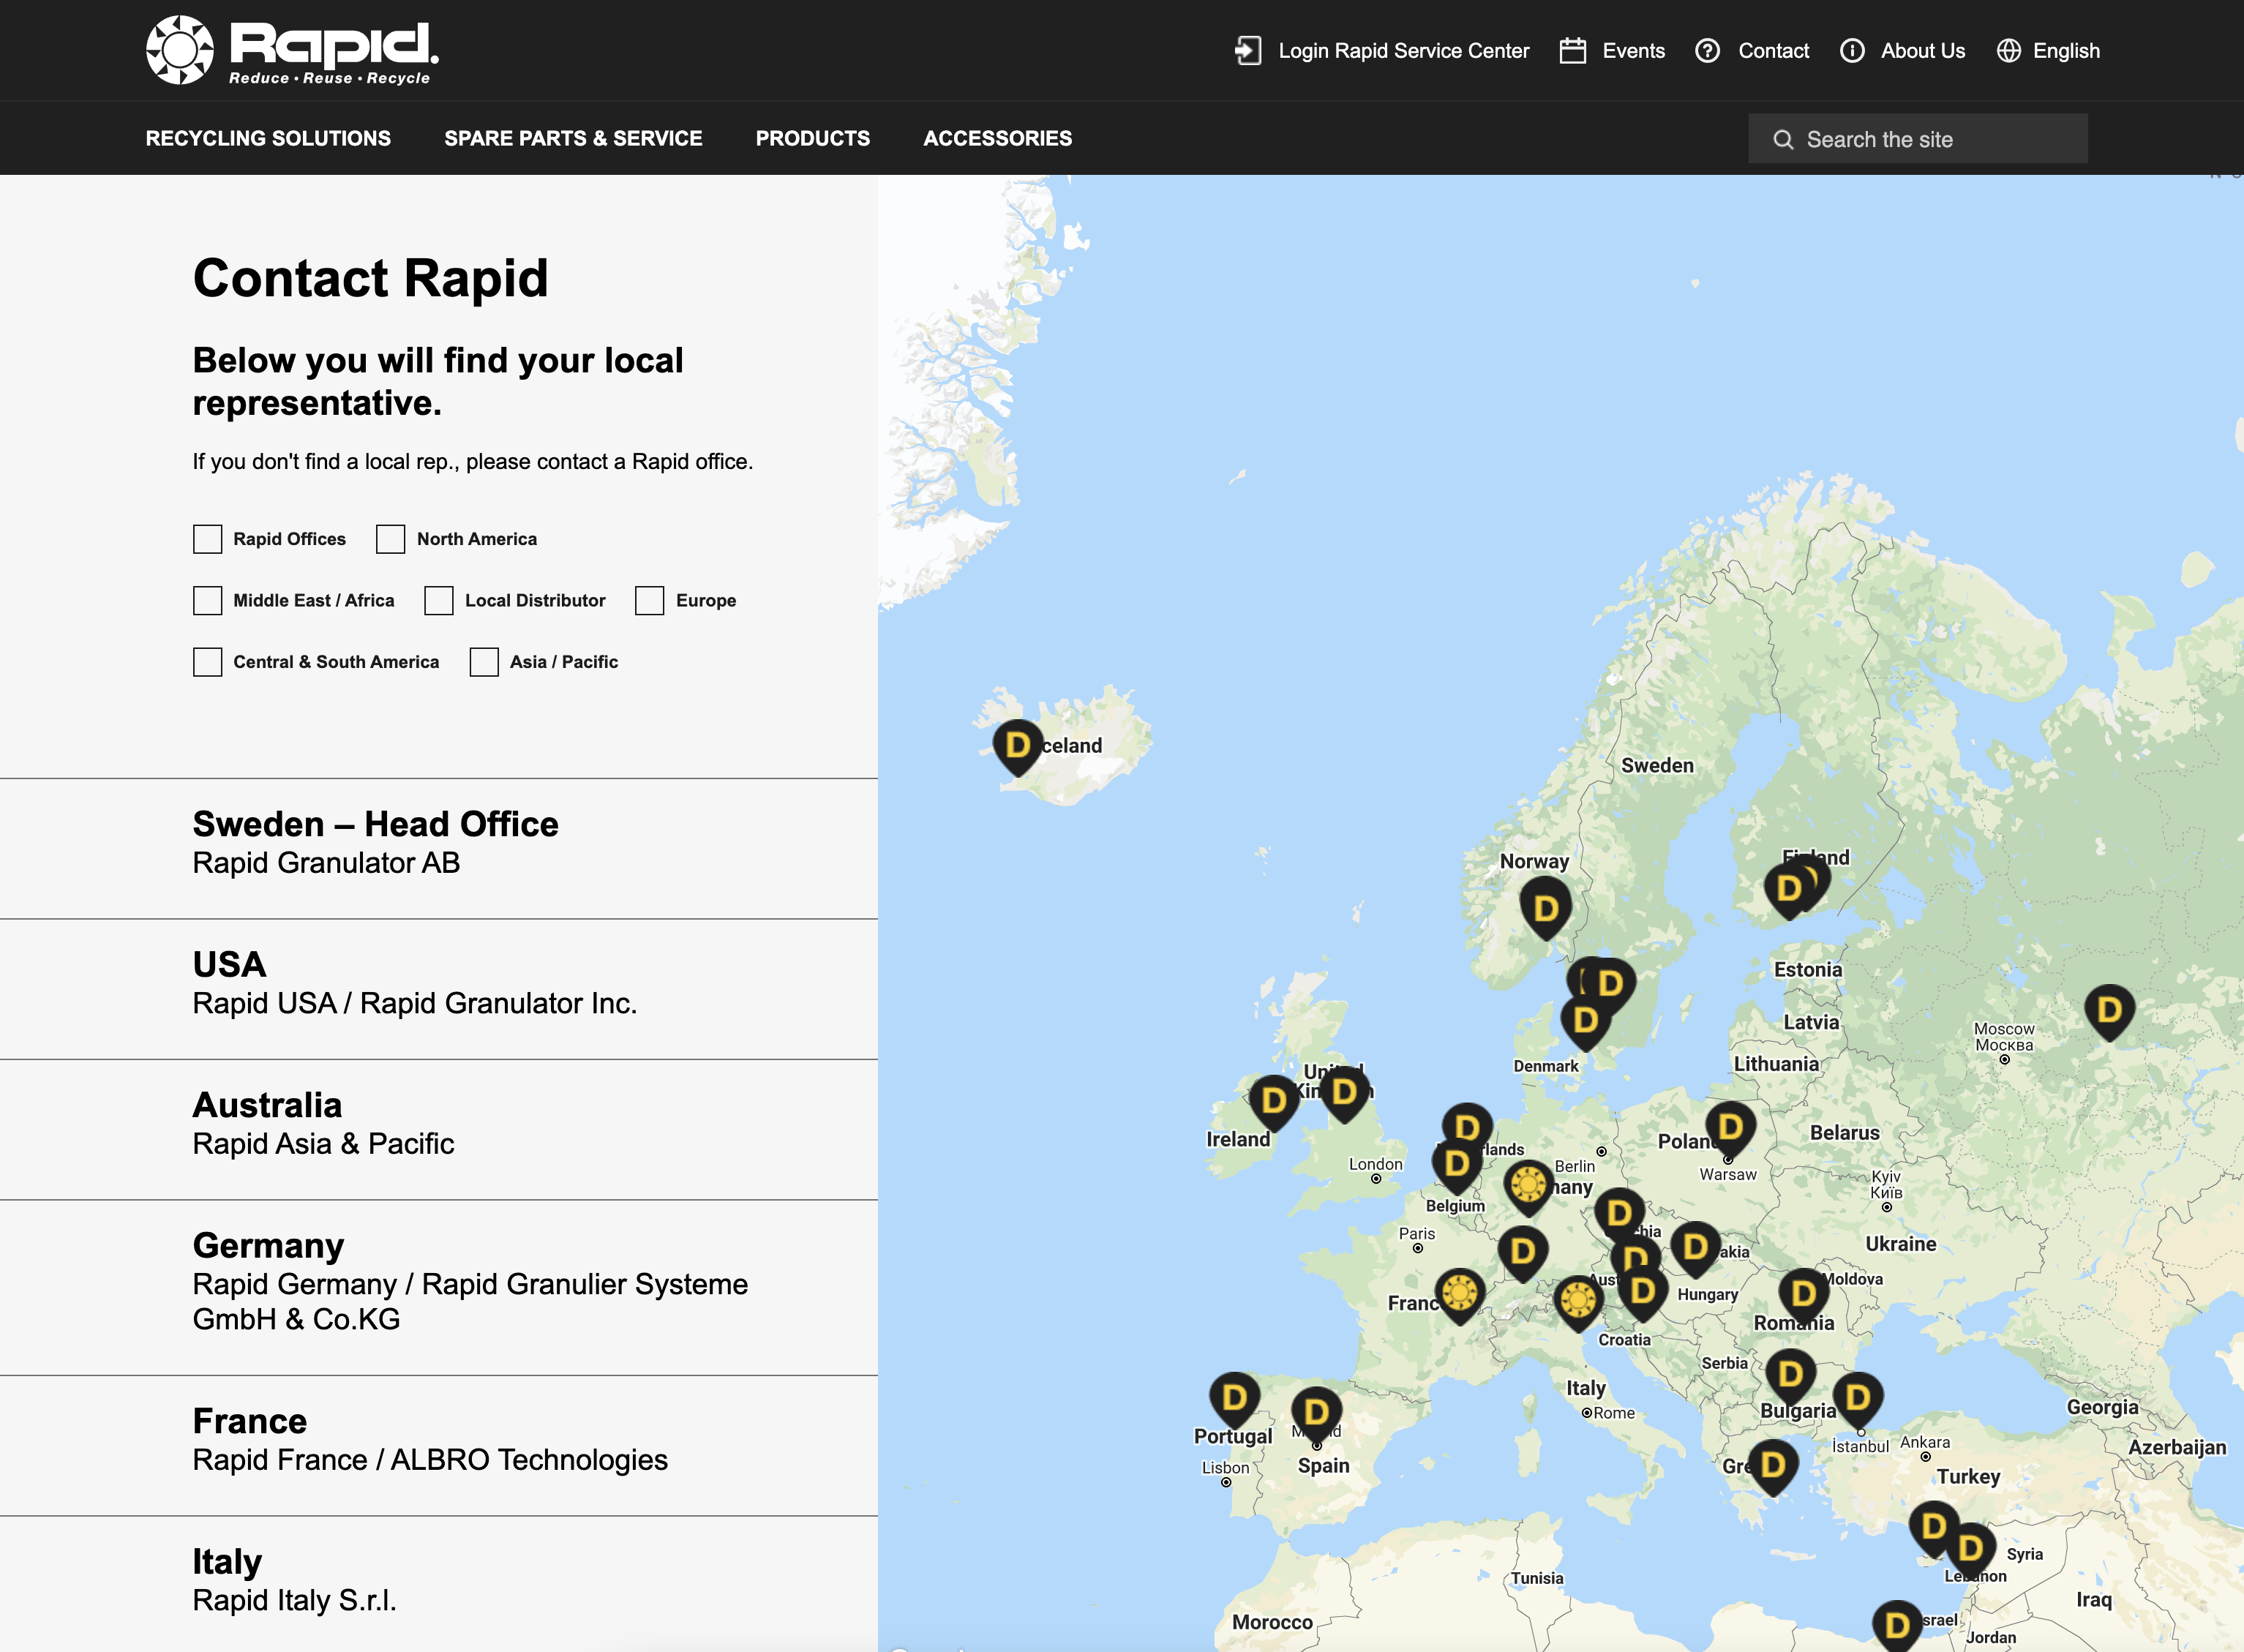Click the distributor marker east of Moscow
The width and height of the screenshot is (2244, 1652).
point(2109,1009)
